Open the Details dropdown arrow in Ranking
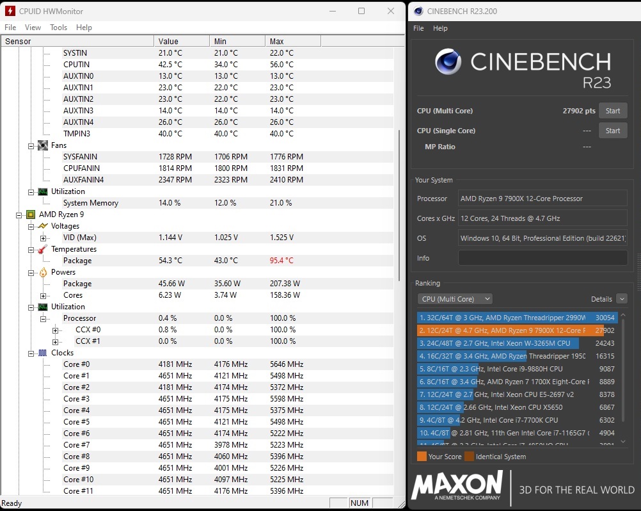This screenshot has width=641, height=511. [622, 299]
